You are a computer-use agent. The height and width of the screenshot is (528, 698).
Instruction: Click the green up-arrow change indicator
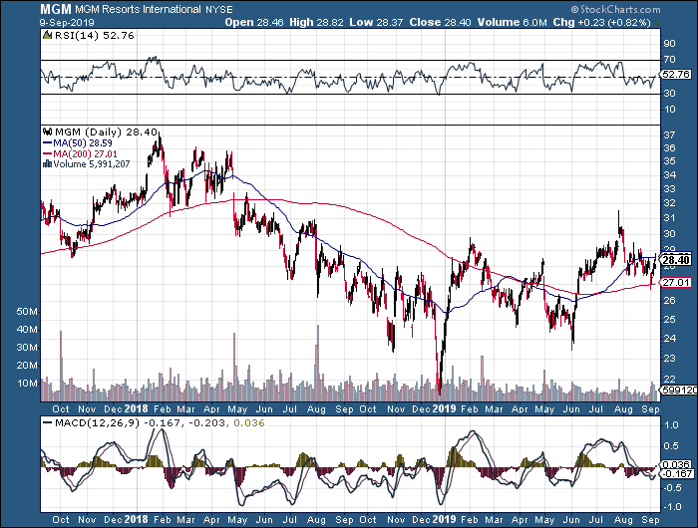pyautogui.click(x=657, y=23)
